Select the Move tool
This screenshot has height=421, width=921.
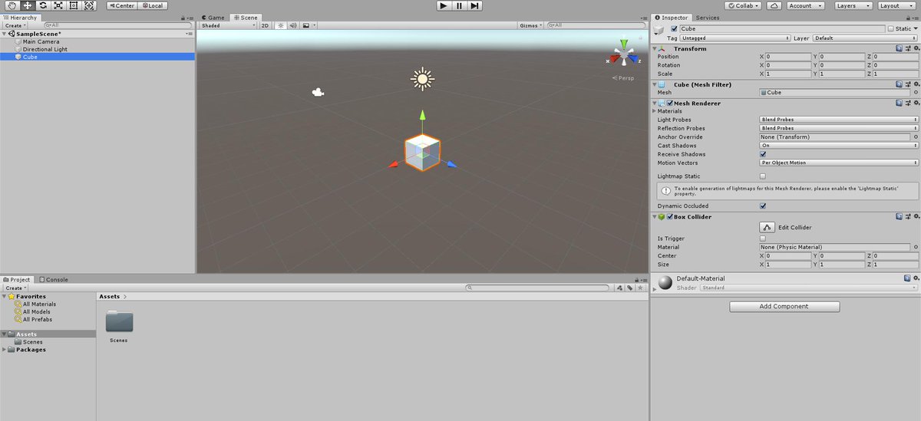27,5
